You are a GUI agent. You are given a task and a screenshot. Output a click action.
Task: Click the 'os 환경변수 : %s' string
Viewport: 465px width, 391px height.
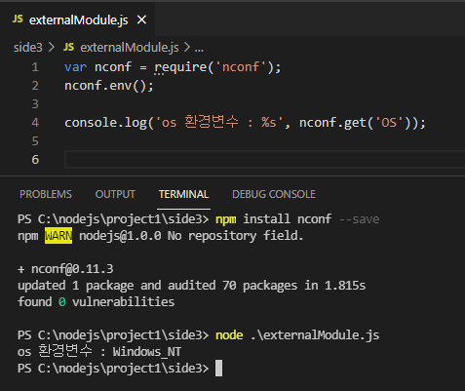[219, 122]
